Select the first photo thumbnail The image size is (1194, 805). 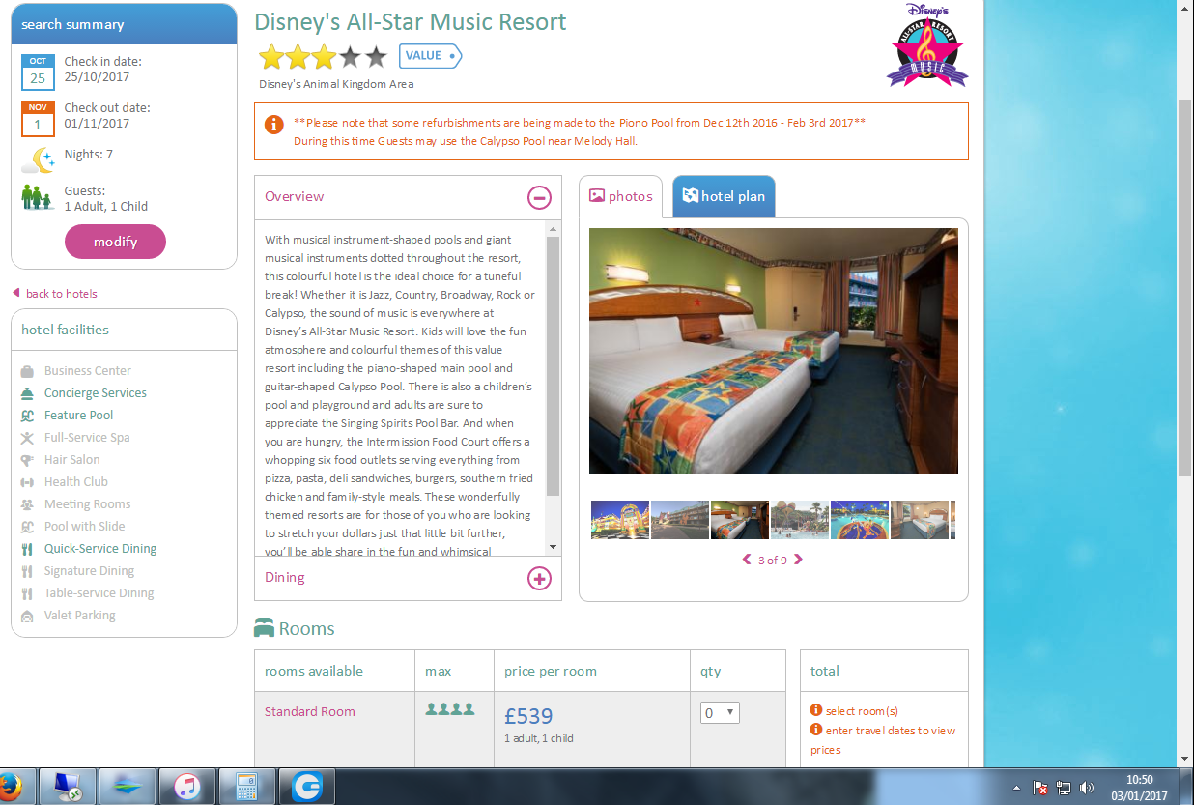pyautogui.click(x=619, y=520)
